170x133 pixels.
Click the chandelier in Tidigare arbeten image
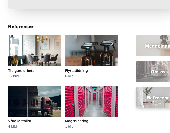42,39
